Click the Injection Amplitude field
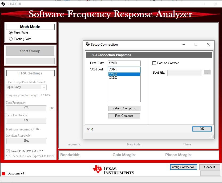Screen dimensions: 222x183 tap(26, 141)
